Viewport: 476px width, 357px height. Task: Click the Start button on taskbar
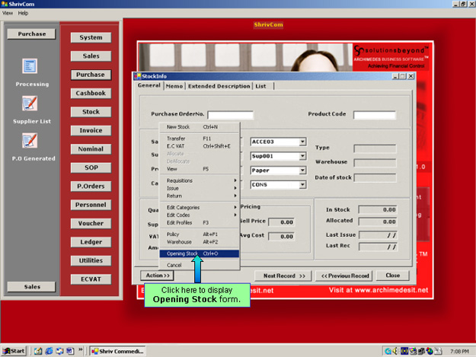coord(14,351)
